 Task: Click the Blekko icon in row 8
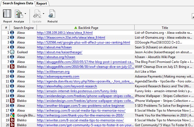point(12,67)
